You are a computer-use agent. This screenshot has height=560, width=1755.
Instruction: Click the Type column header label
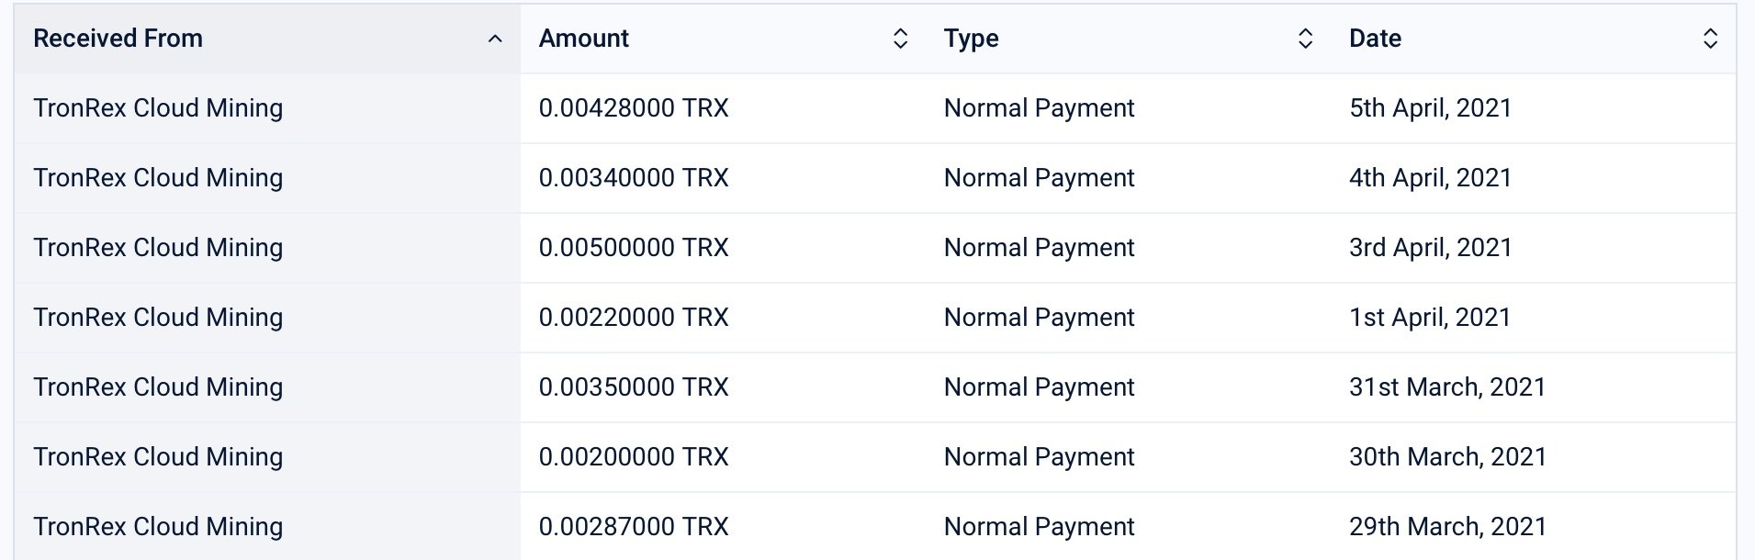click(x=972, y=39)
